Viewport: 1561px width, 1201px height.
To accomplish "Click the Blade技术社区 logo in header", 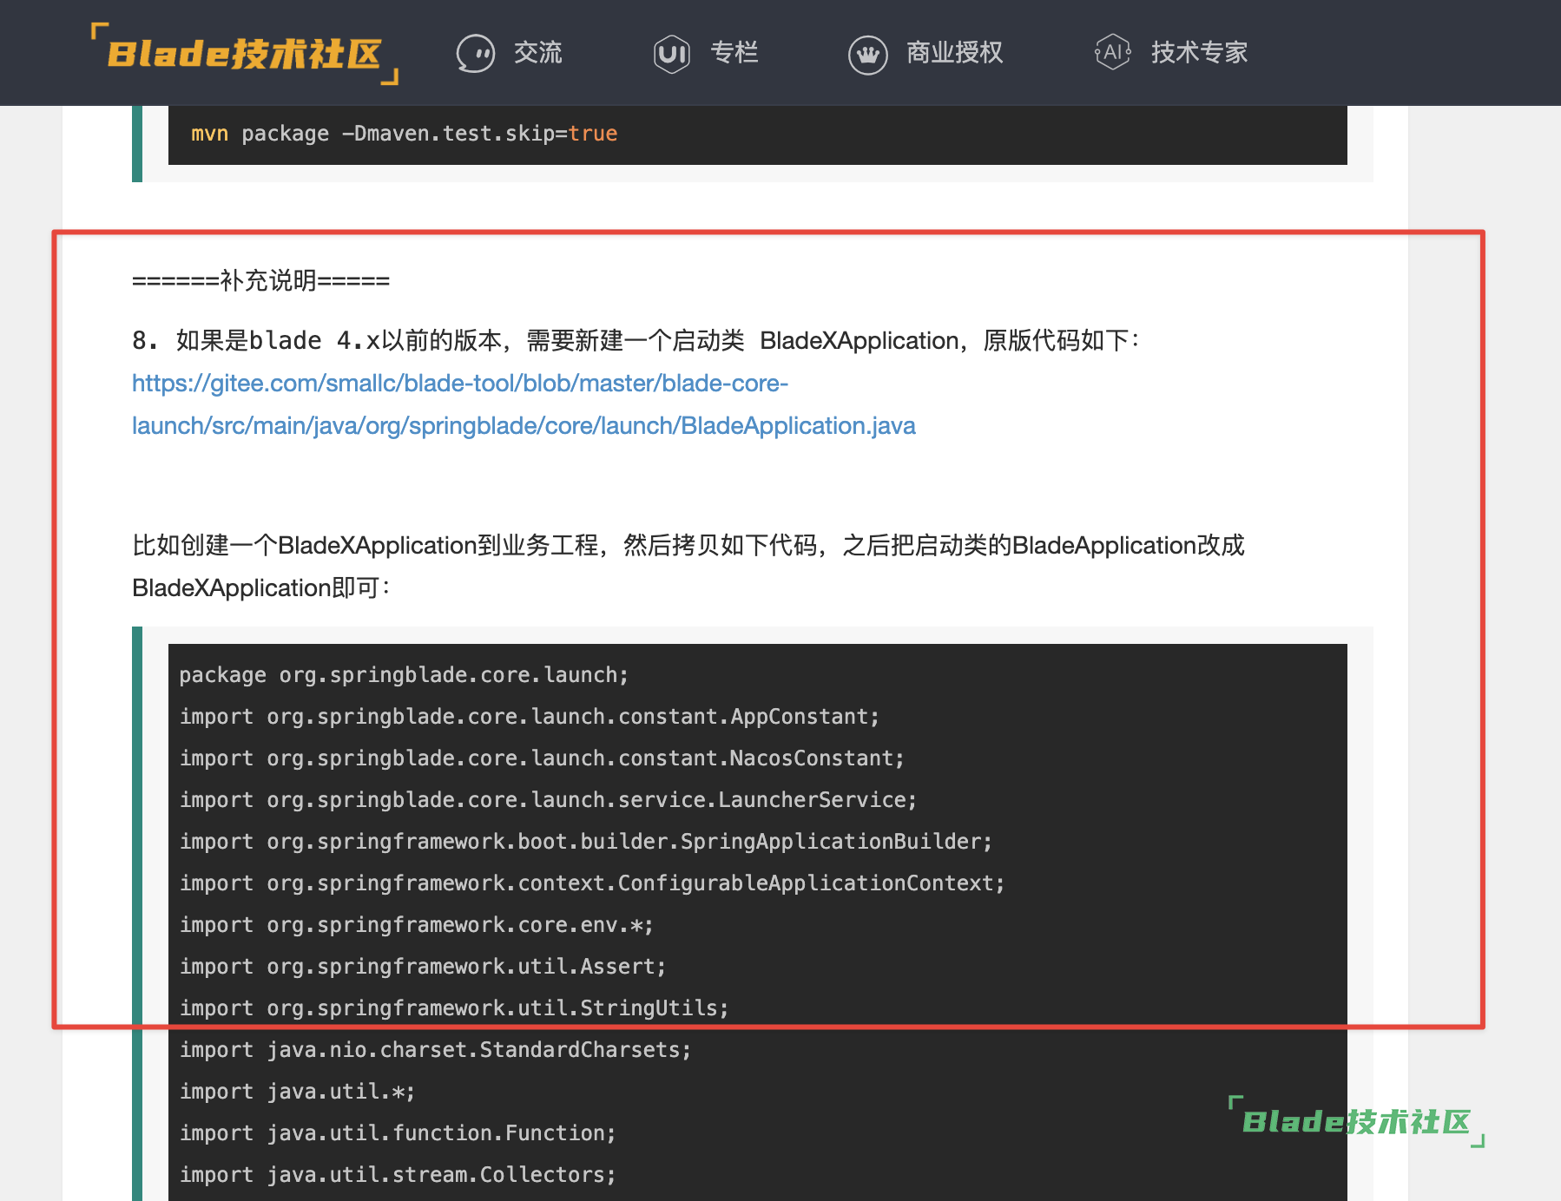I will tap(244, 53).
